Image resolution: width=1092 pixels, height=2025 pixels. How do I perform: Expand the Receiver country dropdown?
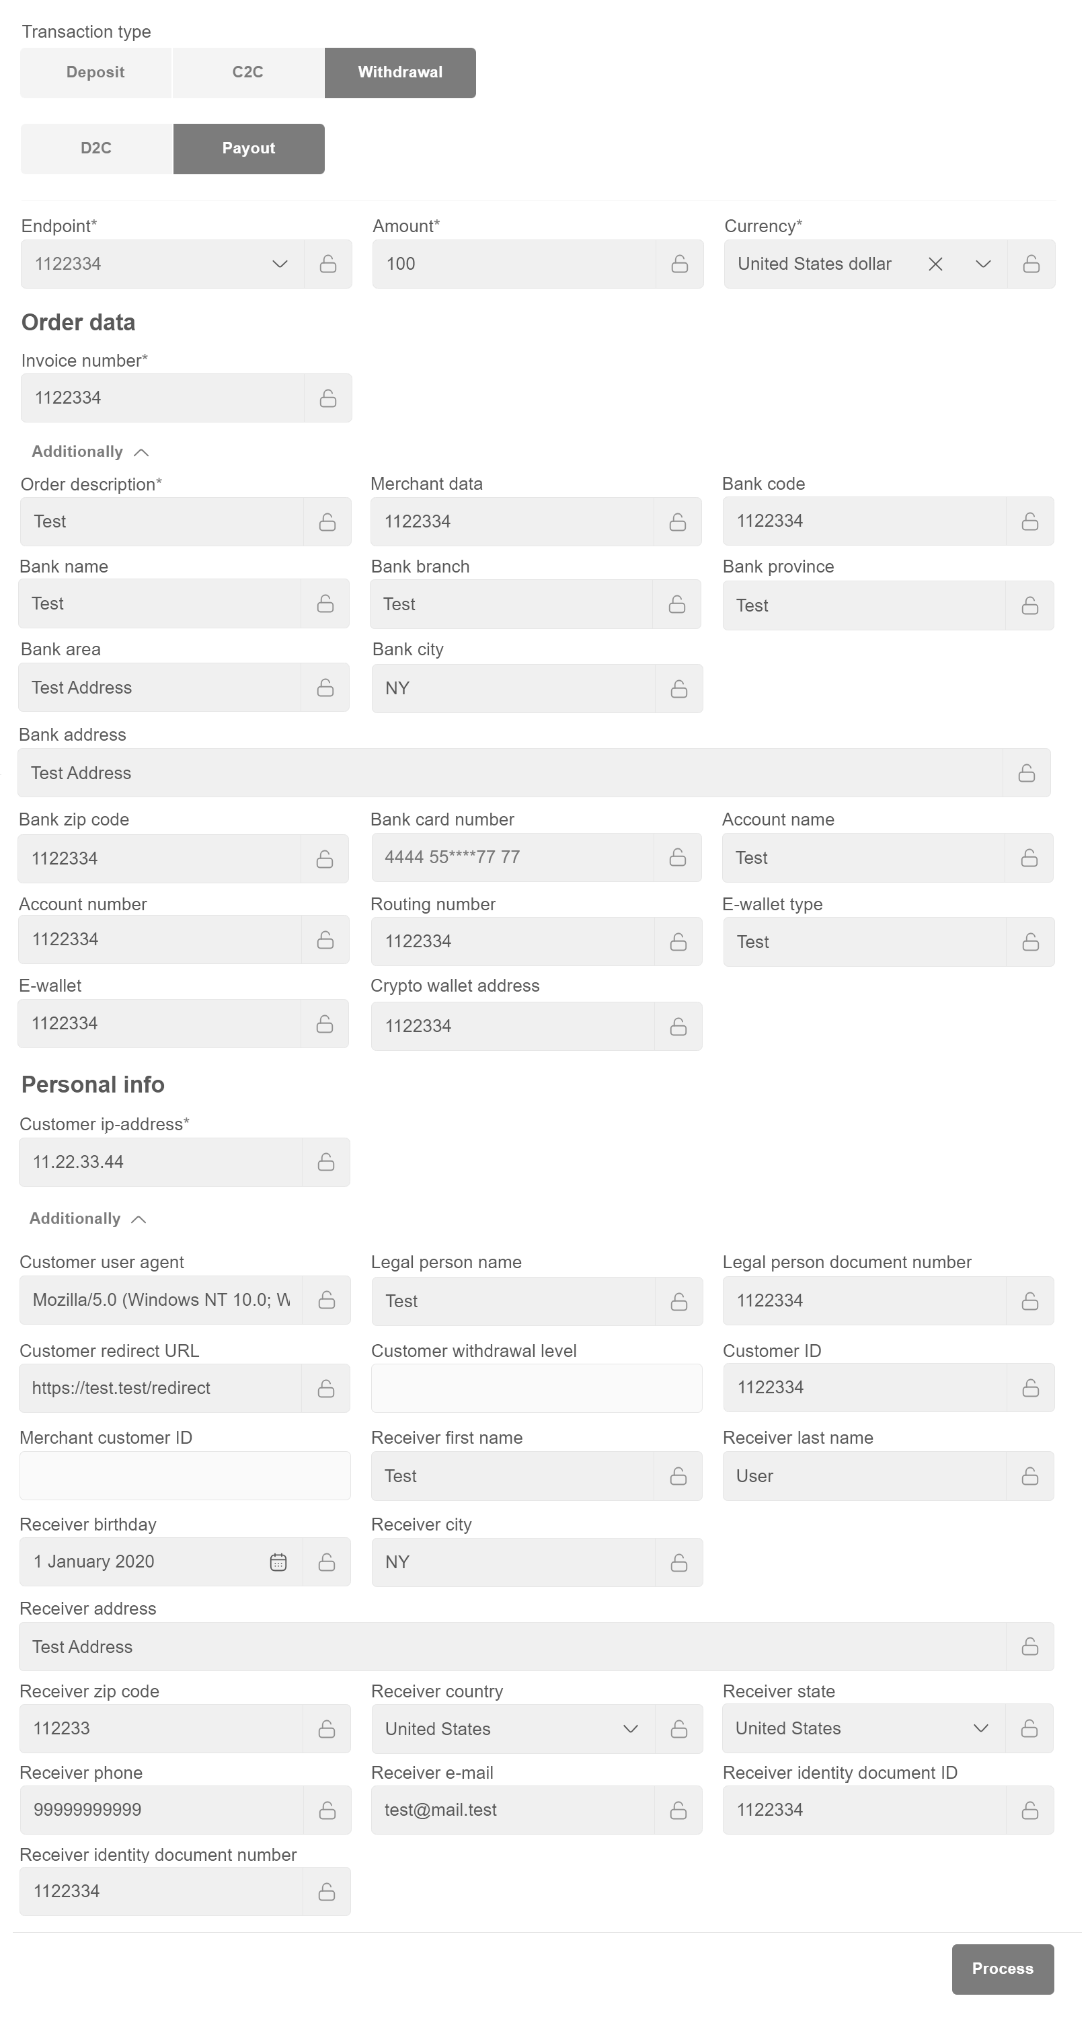[630, 1728]
